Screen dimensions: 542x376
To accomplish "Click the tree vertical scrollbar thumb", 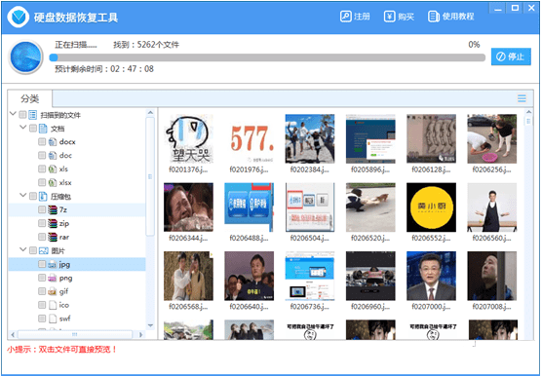I will (x=150, y=176).
